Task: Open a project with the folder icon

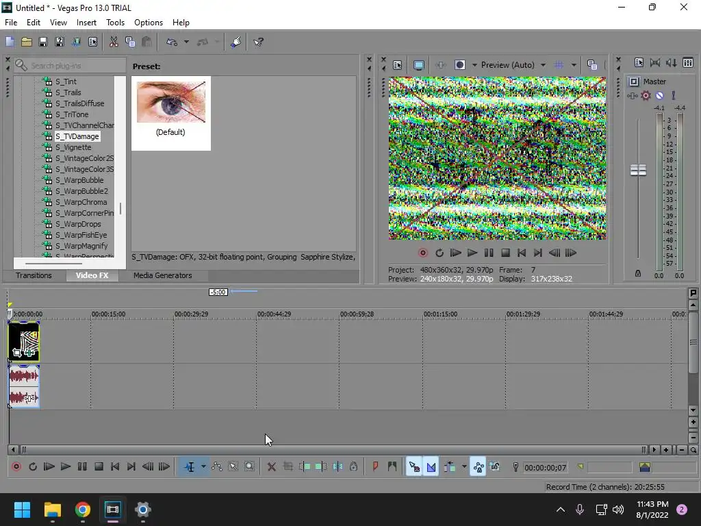Action: pos(27,42)
